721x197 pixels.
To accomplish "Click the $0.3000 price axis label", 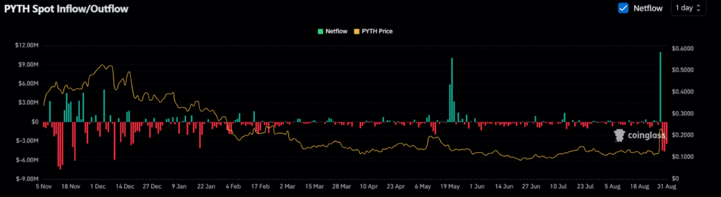I will (x=683, y=114).
